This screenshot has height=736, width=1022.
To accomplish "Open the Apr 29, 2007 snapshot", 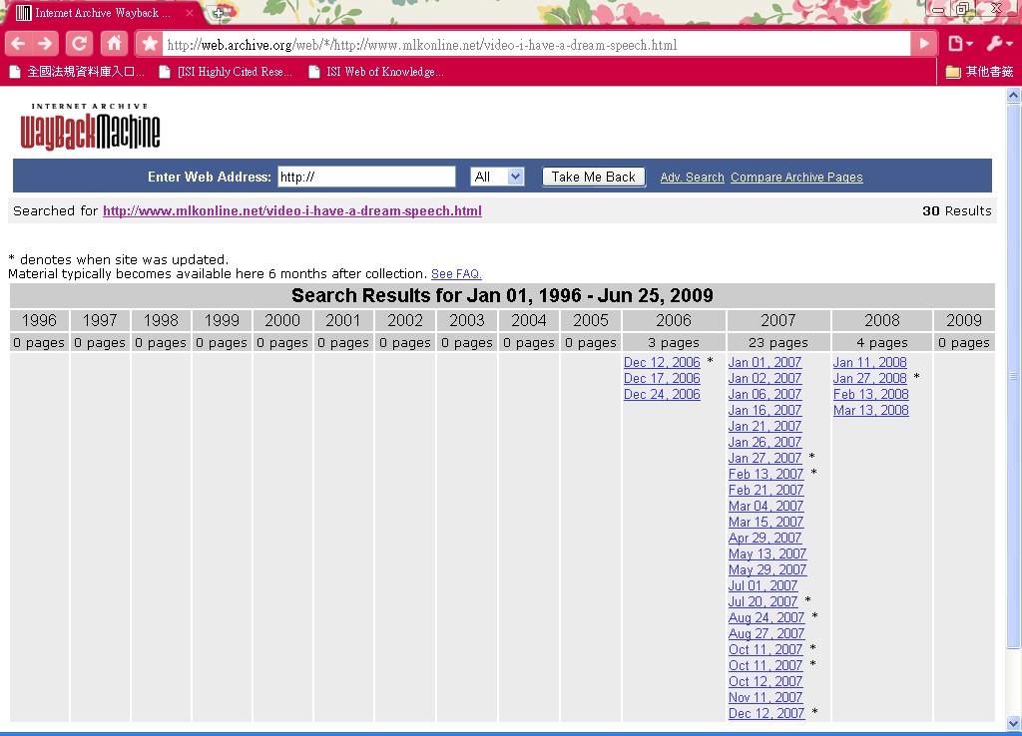I will coord(765,538).
